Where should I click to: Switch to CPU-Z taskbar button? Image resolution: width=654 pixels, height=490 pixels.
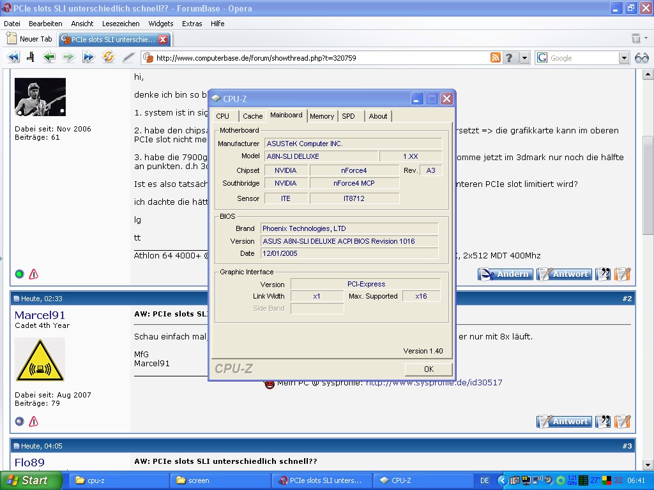coord(424,480)
